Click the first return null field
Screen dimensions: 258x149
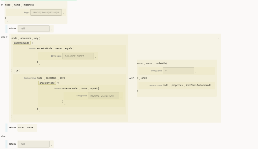pos(34,29)
